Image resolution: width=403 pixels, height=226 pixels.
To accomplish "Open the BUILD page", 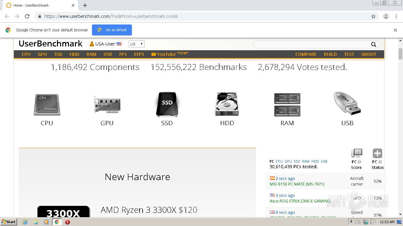I will pos(330,54).
